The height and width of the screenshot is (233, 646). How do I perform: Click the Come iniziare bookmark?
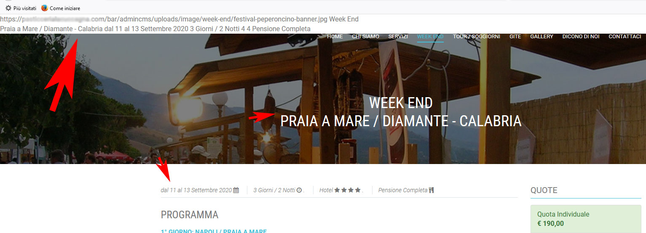point(65,8)
